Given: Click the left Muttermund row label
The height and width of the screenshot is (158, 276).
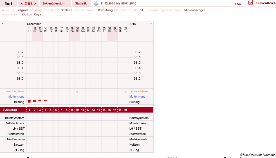Looking at the screenshot, I should pos(16,97).
